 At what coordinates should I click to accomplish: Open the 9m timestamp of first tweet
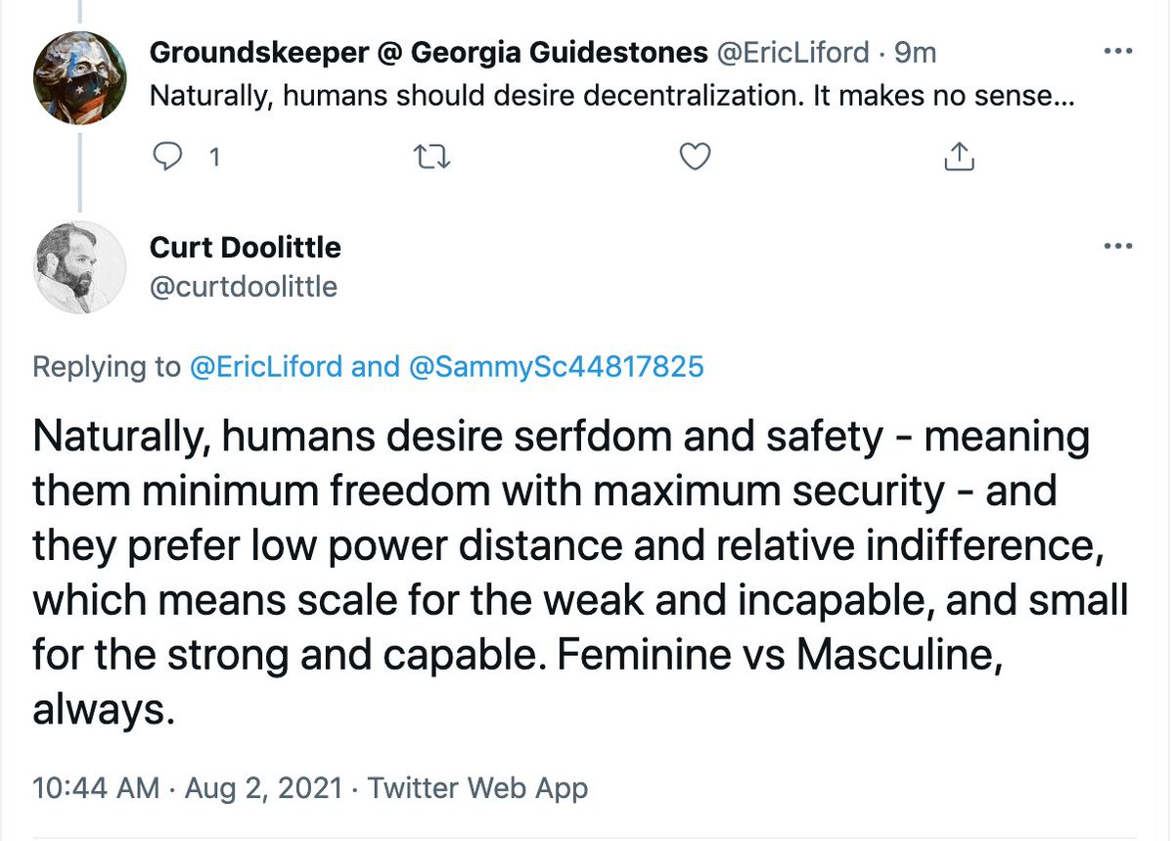(916, 53)
